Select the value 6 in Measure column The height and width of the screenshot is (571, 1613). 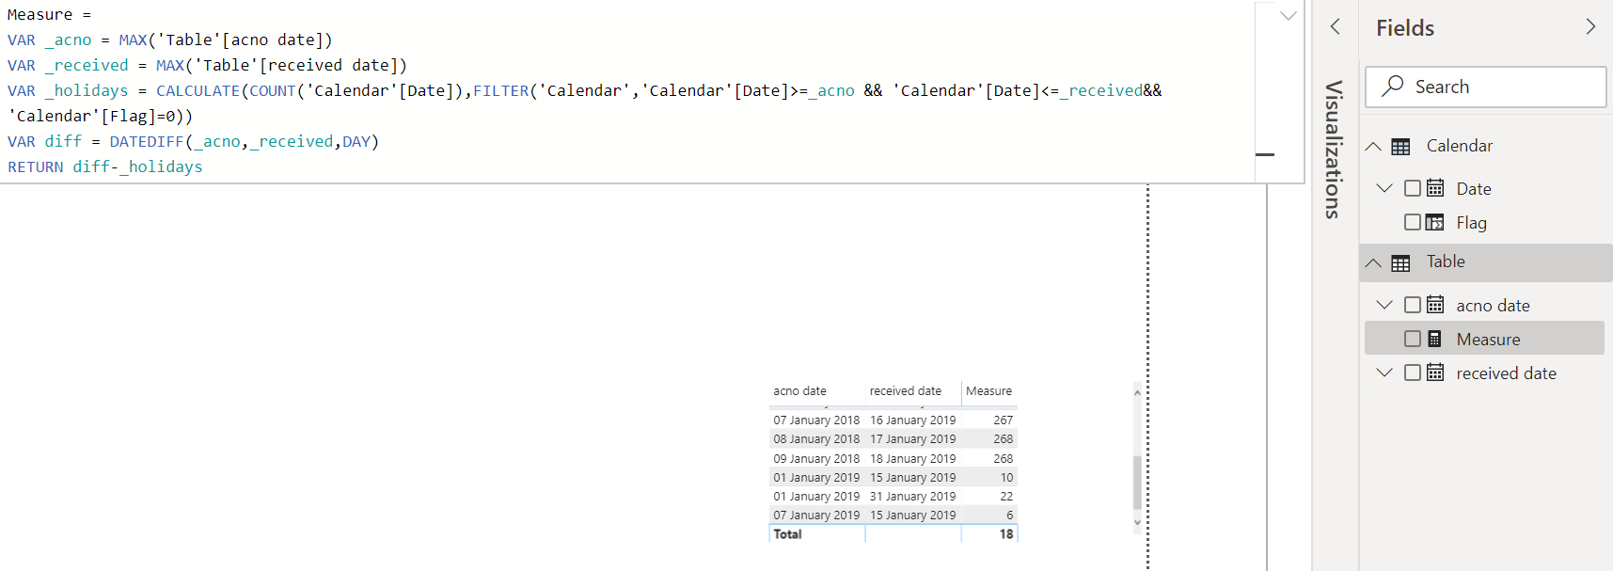point(1009,515)
